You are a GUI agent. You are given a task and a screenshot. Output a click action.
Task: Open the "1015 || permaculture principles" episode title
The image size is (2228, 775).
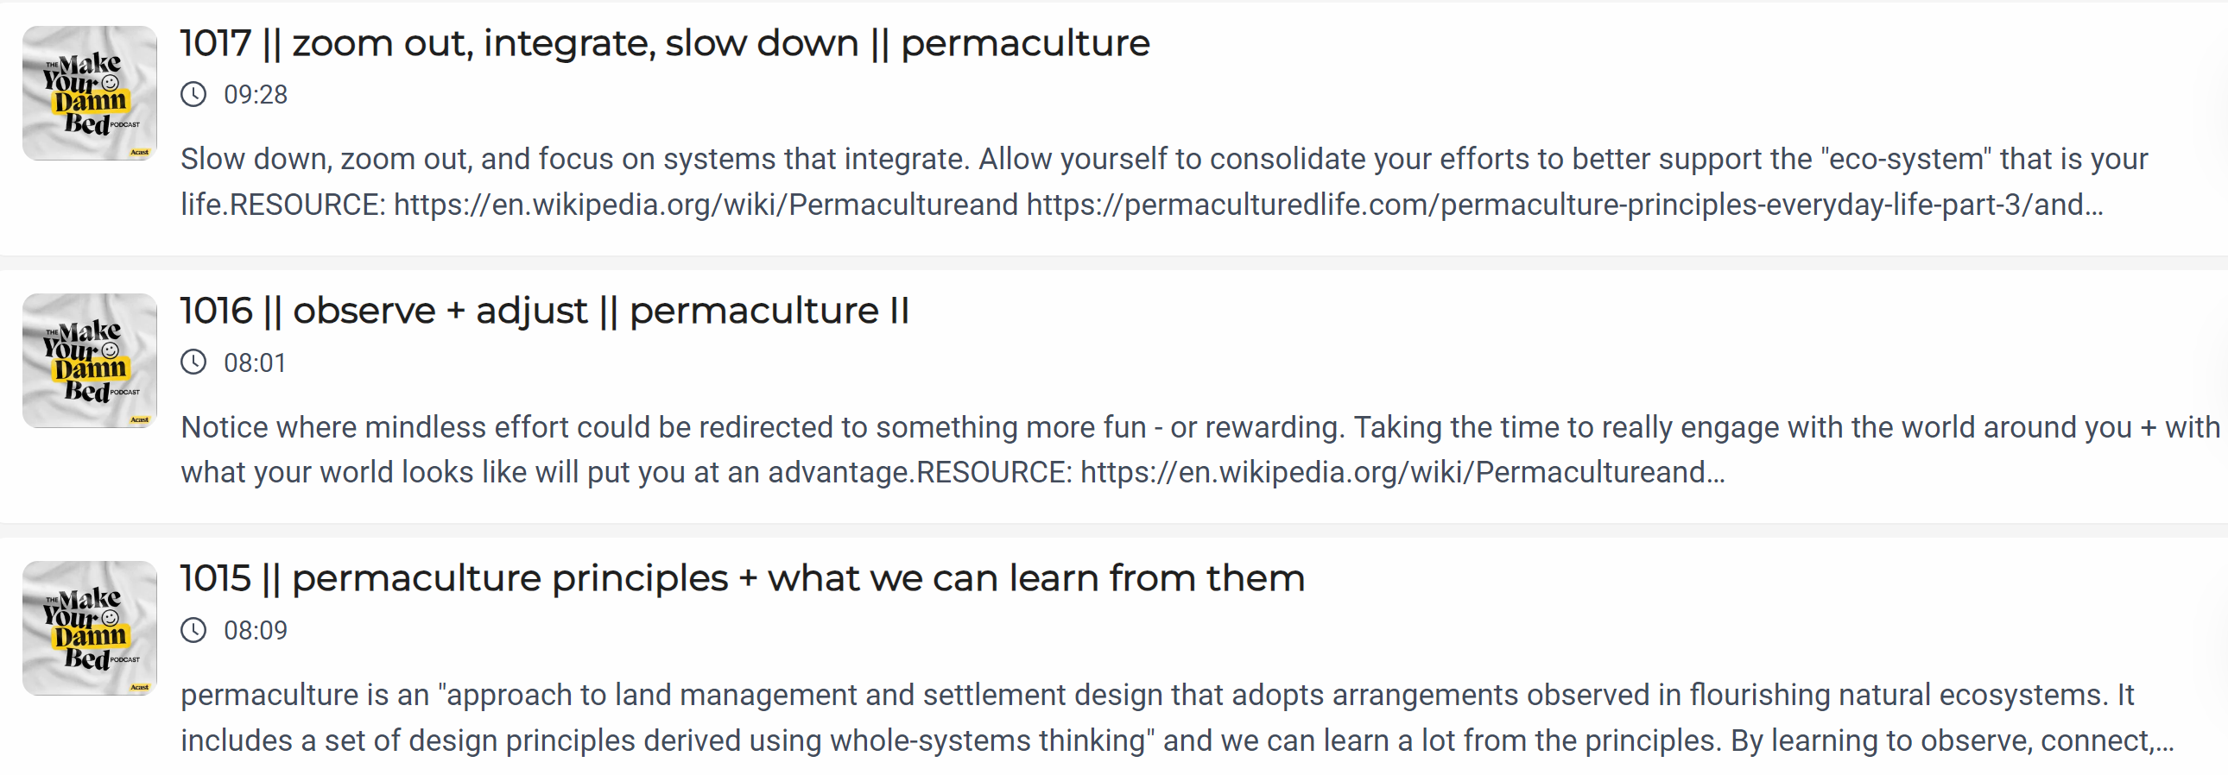[742, 578]
